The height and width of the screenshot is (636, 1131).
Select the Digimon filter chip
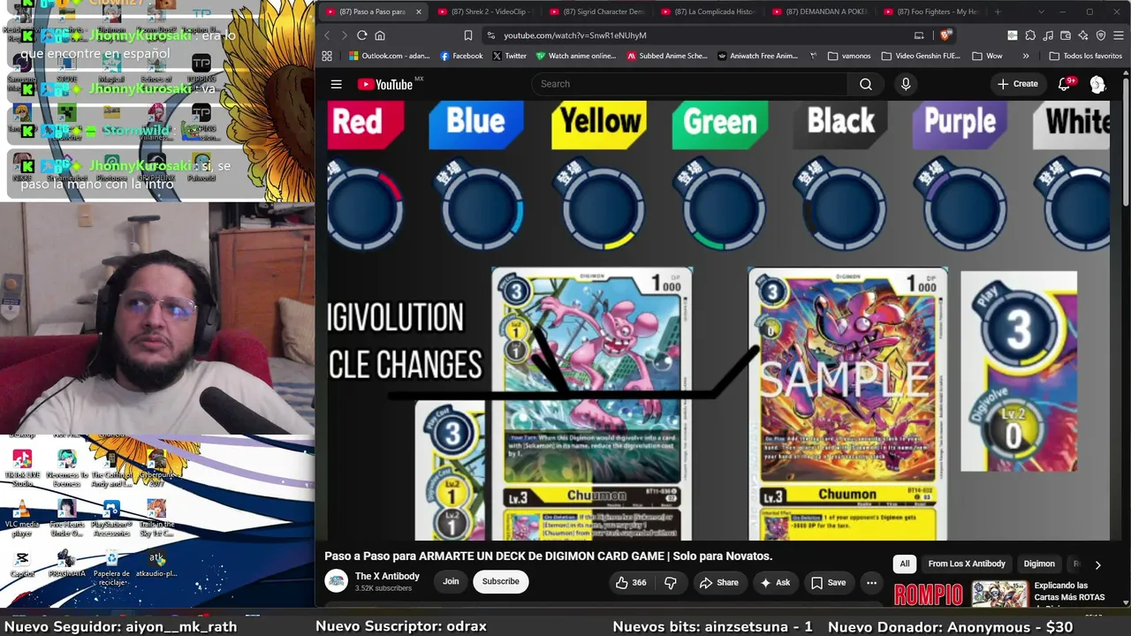pyautogui.click(x=1039, y=564)
